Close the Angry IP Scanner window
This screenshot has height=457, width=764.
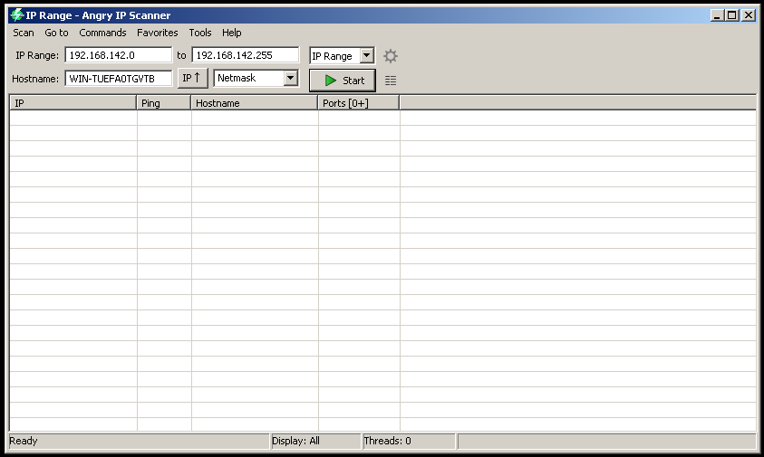[749, 15]
